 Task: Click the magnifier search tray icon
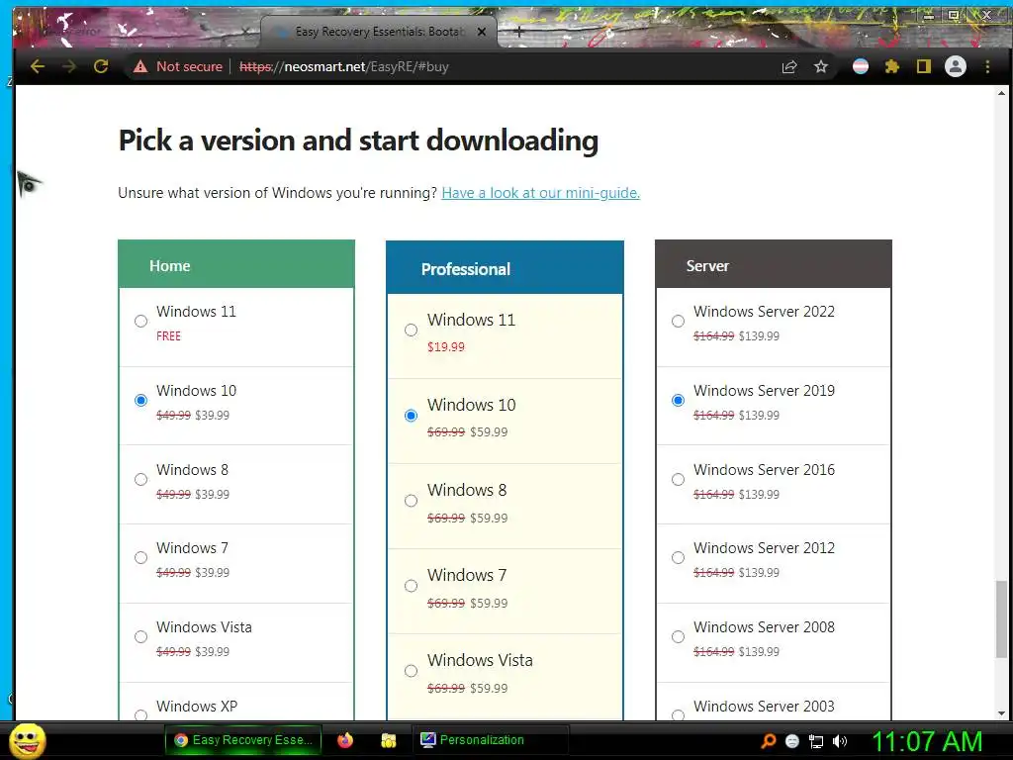(768, 741)
